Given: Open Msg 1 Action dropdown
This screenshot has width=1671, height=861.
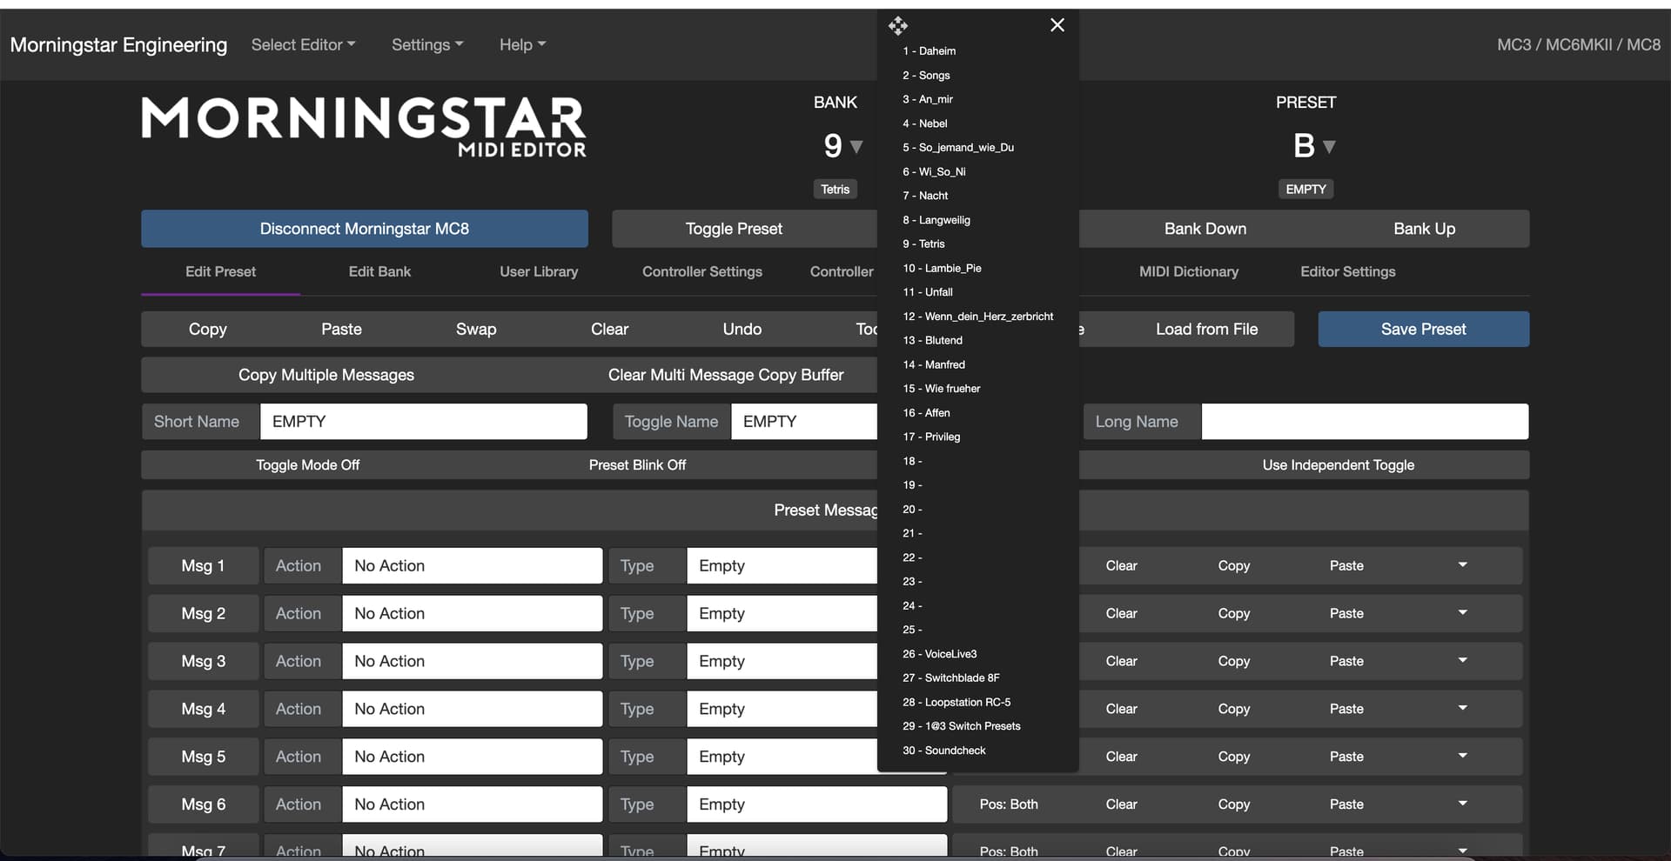Looking at the screenshot, I should tap(473, 565).
